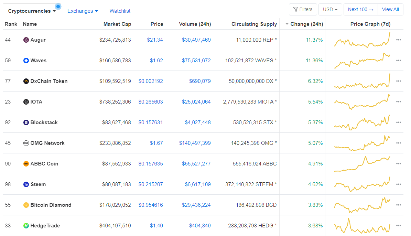The height and width of the screenshot is (236, 411).
Task: Open the more options menu for Augur
Action: click(398, 40)
